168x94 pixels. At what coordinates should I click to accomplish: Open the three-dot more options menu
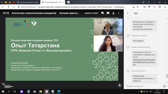[119, 13]
